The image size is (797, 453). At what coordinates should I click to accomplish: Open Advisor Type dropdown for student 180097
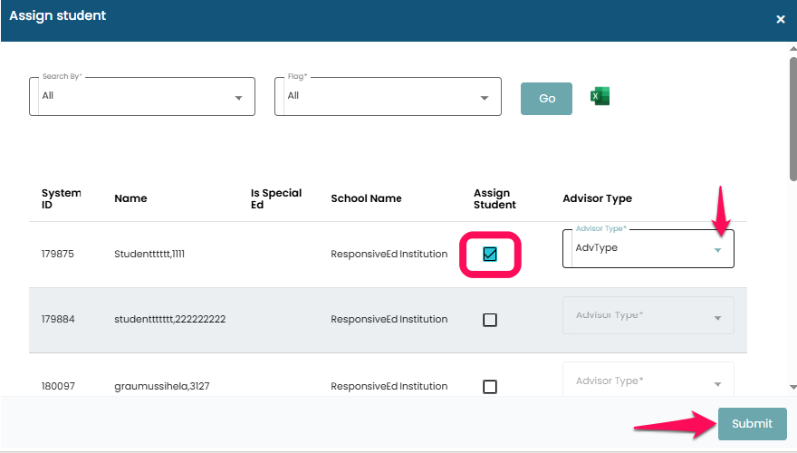click(x=648, y=381)
